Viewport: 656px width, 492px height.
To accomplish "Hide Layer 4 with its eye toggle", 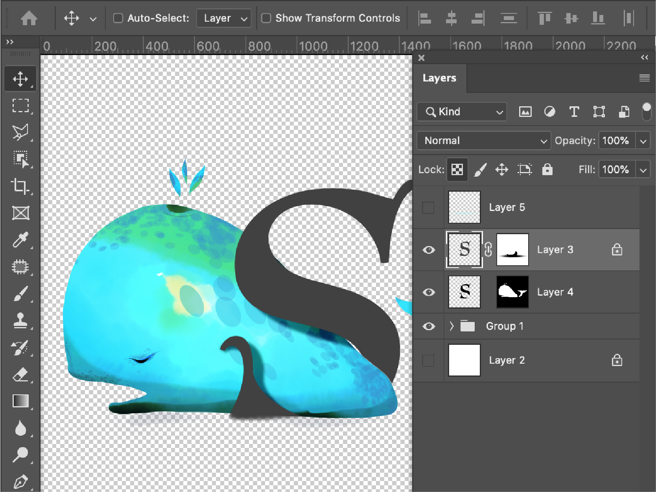I will (x=428, y=292).
